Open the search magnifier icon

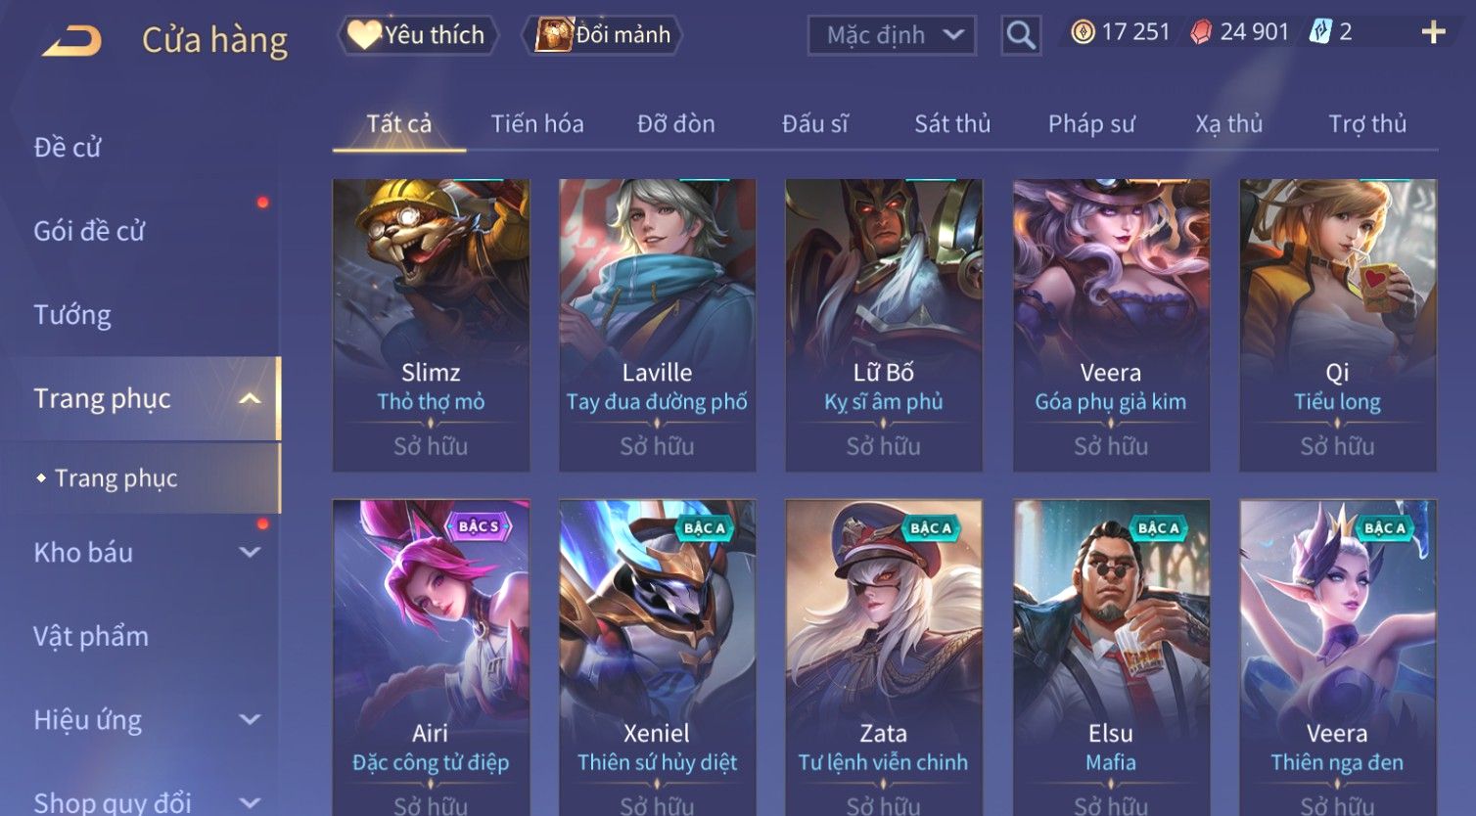[1021, 35]
